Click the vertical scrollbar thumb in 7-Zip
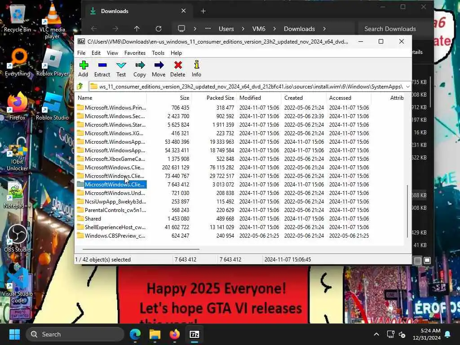This screenshot has width=460, height=345. click(407, 211)
